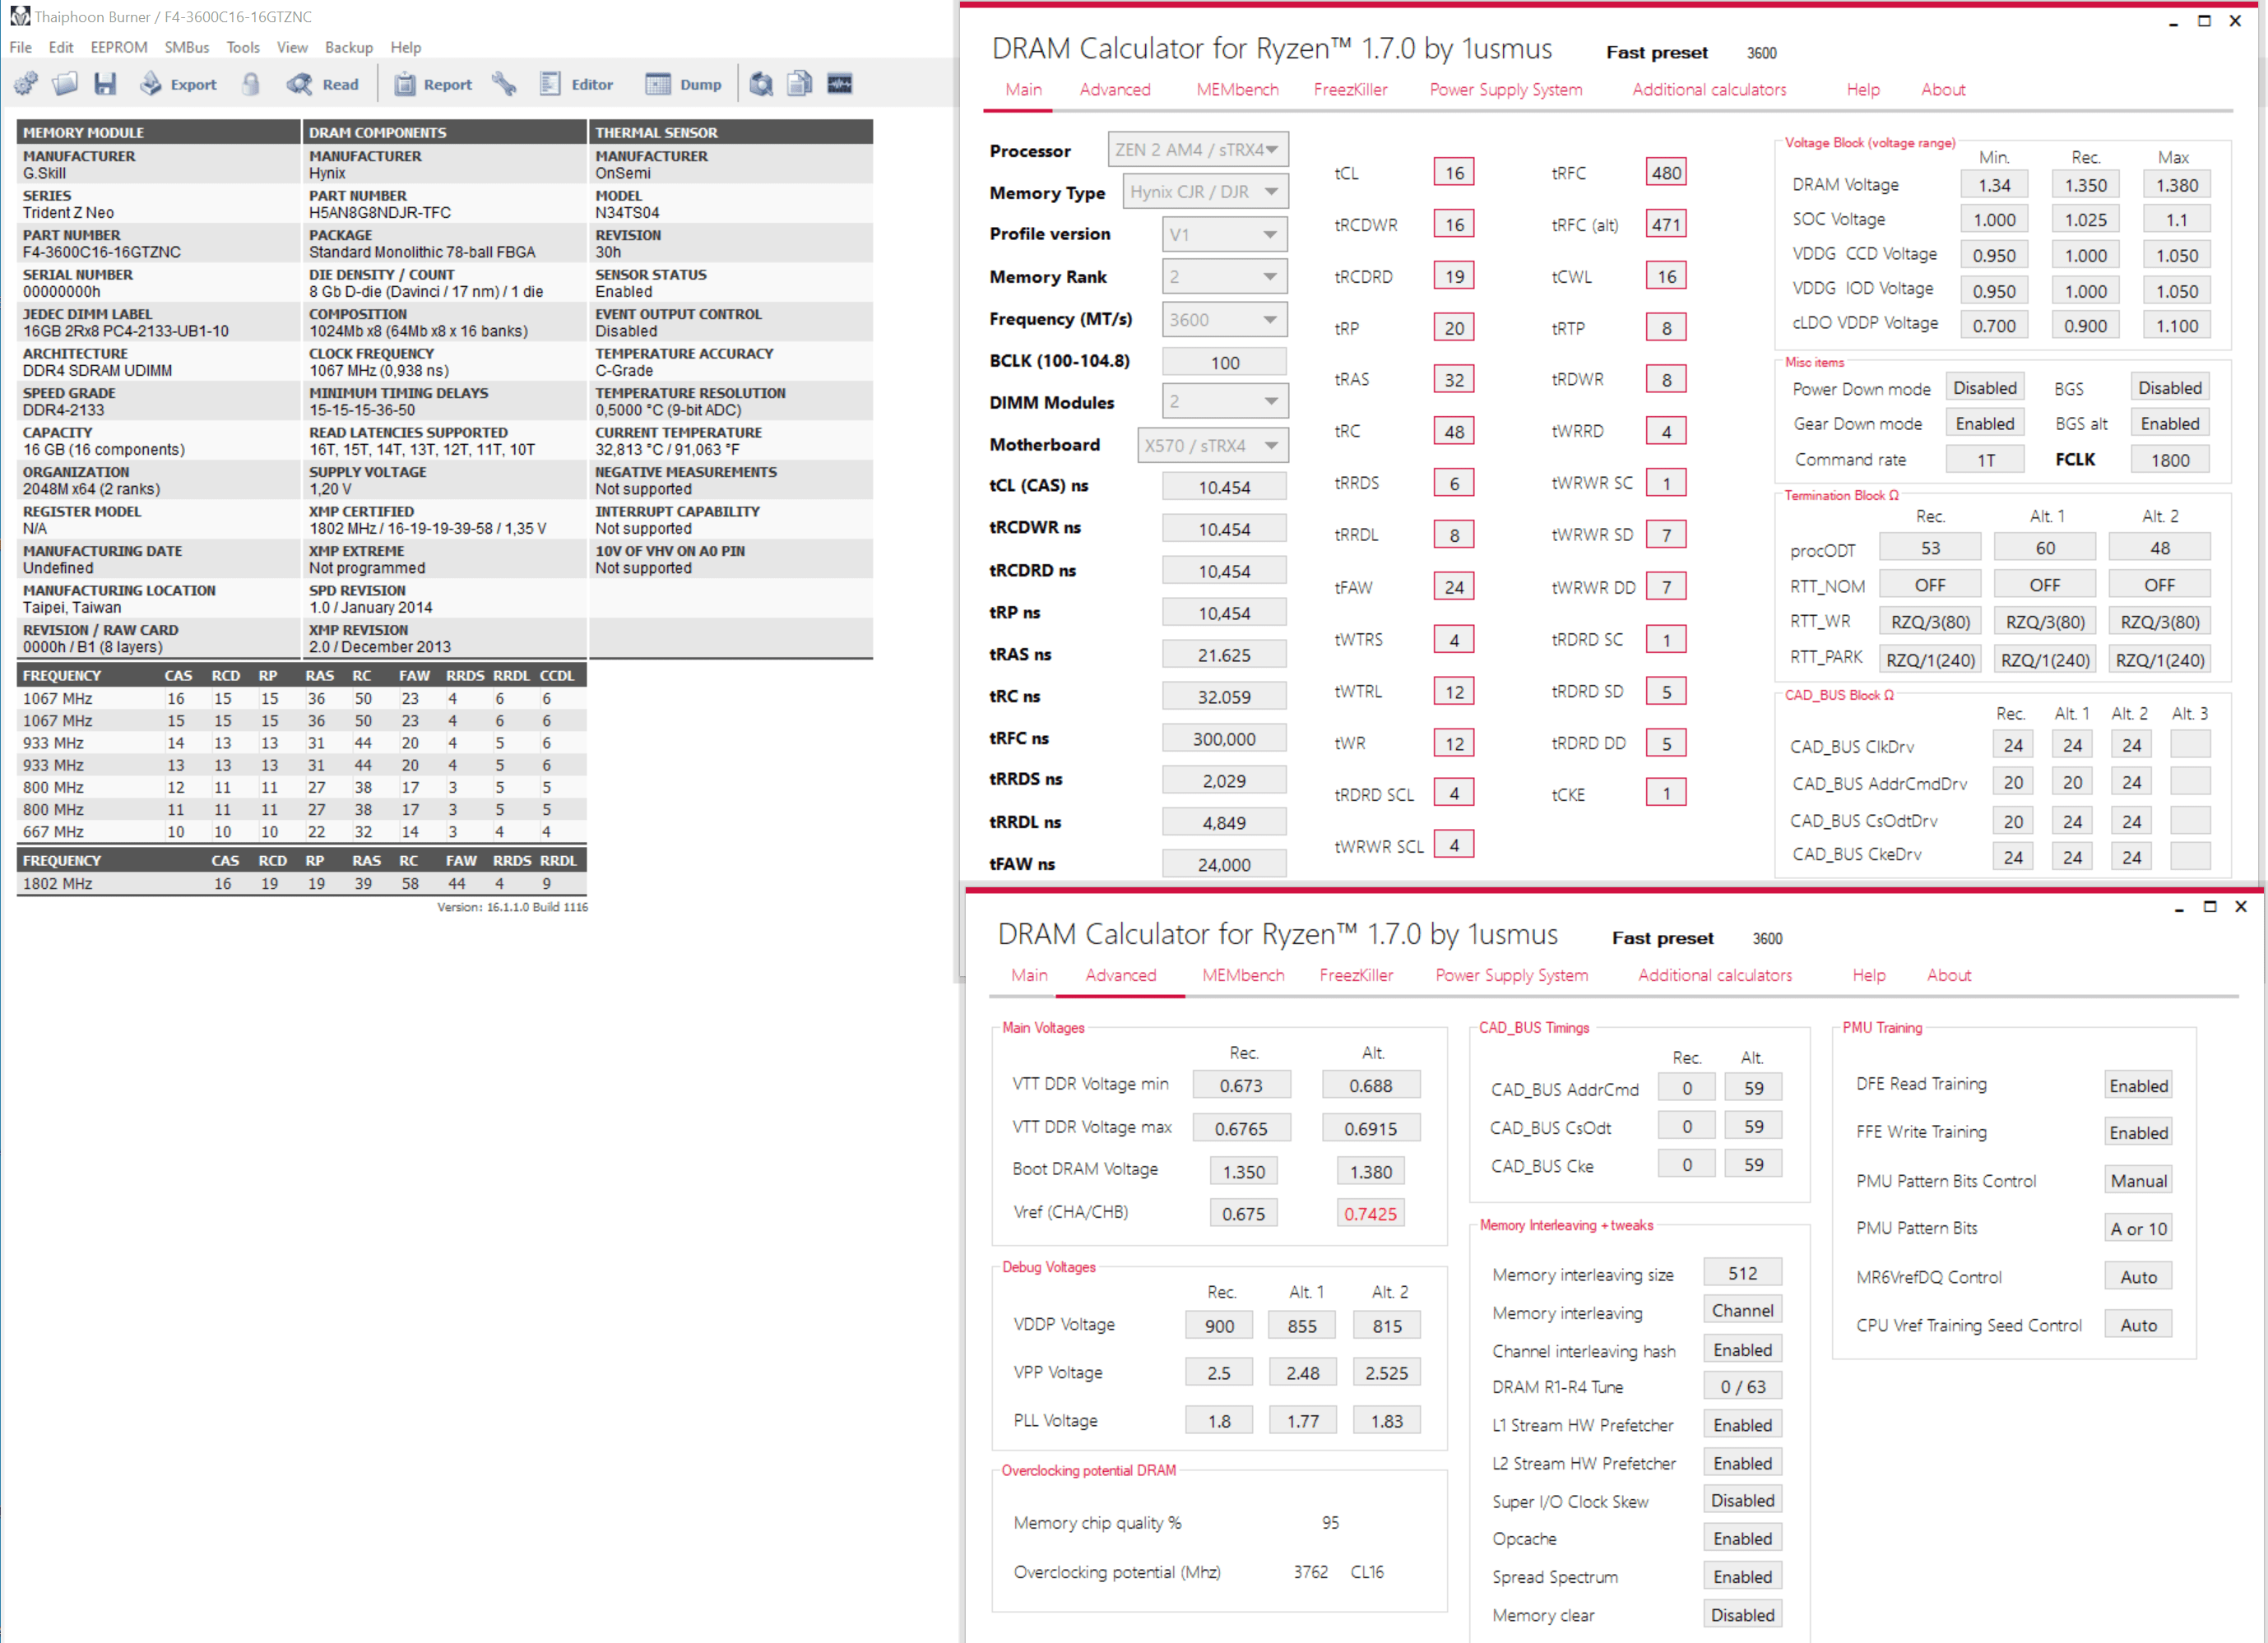Click DRAM Voltage Rec. value 1.350

pyautogui.click(x=2086, y=185)
